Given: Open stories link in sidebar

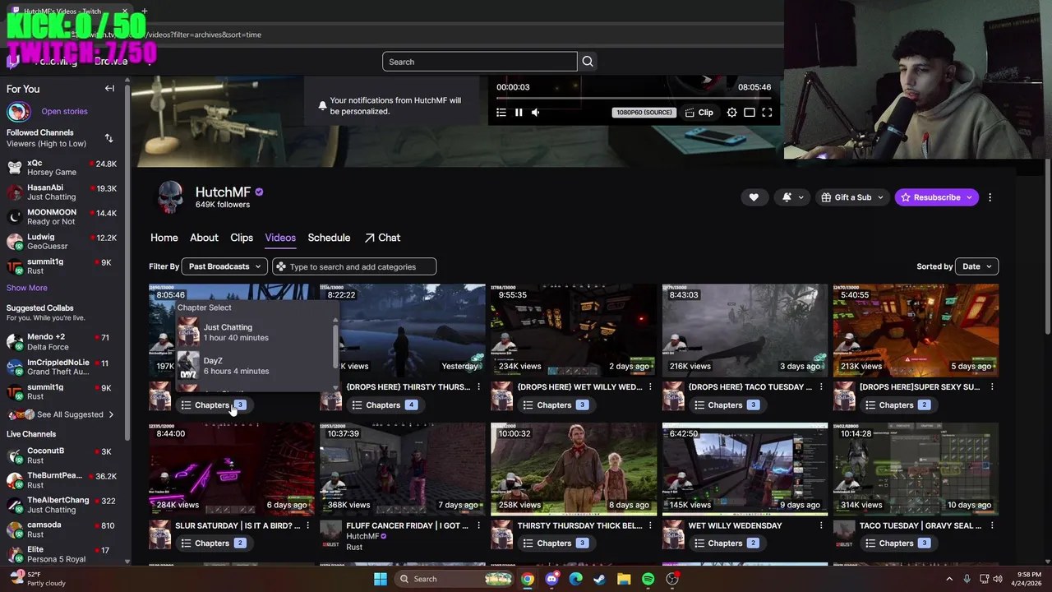Looking at the screenshot, I should tap(64, 111).
